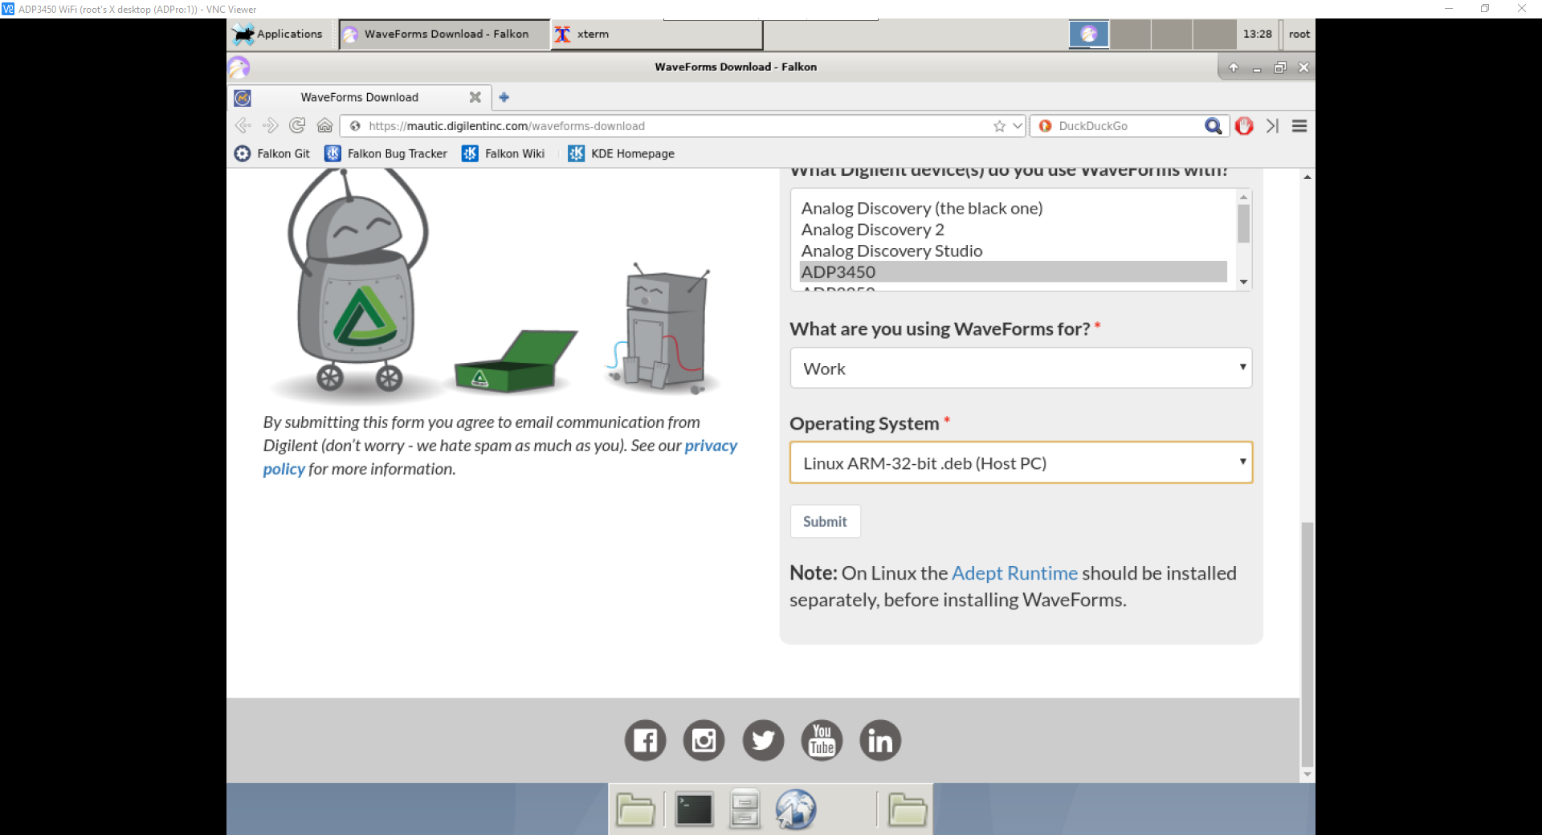Viewport: 1542px width, 835px height.
Task: Select Analog Discovery 2 in list
Action: (x=1013, y=230)
